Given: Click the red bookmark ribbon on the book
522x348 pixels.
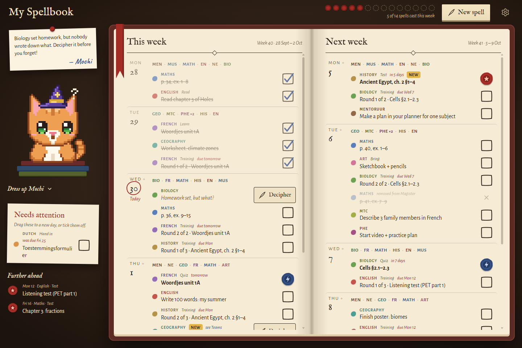Looking at the screenshot, I should click(120, 51).
